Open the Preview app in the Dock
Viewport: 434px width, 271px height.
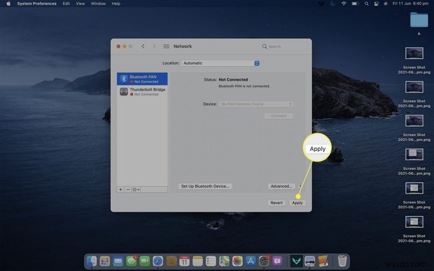click(310, 261)
